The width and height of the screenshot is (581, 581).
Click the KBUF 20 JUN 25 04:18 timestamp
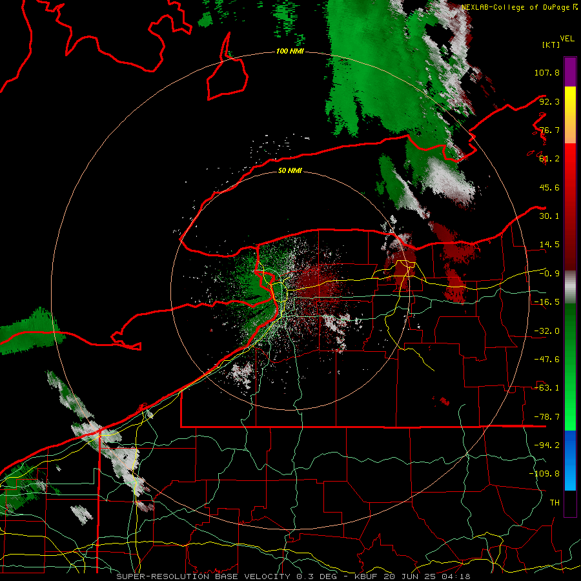pyautogui.click(x=412, y=576)
